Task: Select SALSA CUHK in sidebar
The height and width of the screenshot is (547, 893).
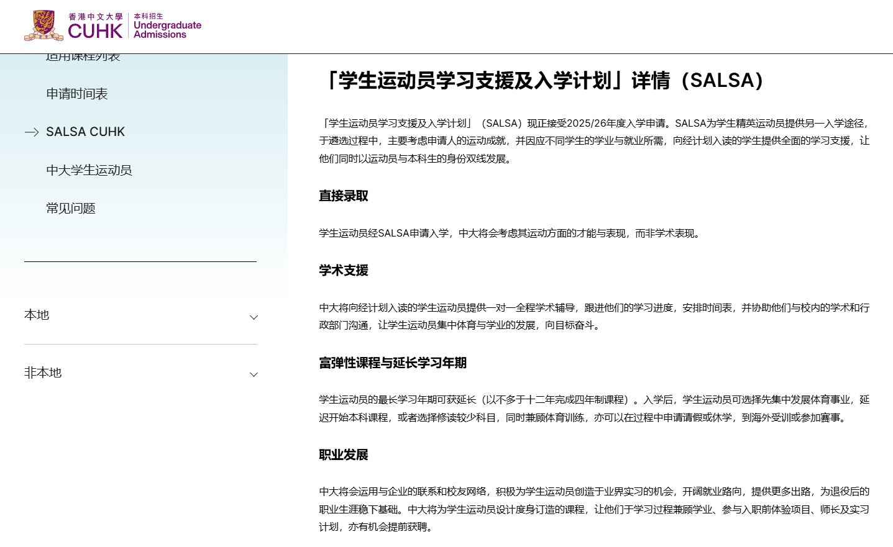Action: (85, 132)
